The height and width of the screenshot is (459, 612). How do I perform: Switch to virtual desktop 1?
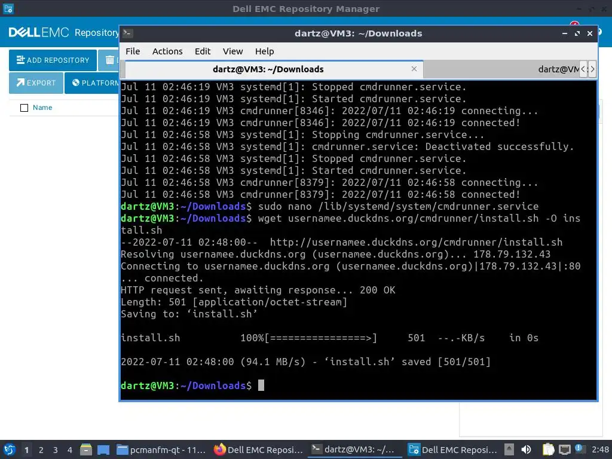click(26, 449)
